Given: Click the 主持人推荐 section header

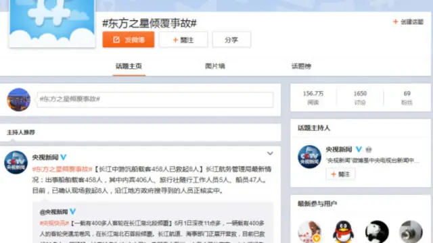Looking at the screenshot, I should click(21, 132).
